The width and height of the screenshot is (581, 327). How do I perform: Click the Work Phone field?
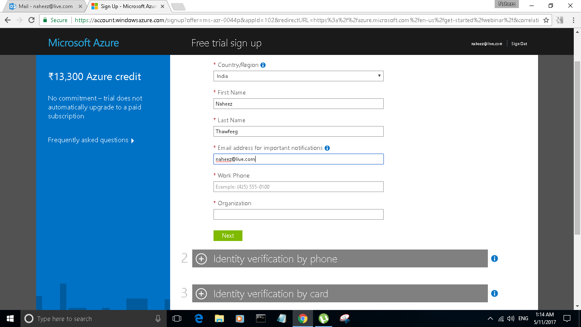coord(299,187)
